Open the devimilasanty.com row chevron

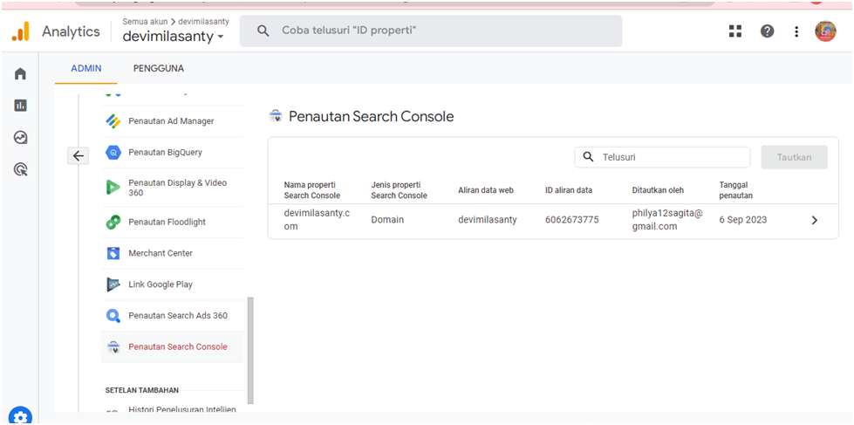coord(814,221)
